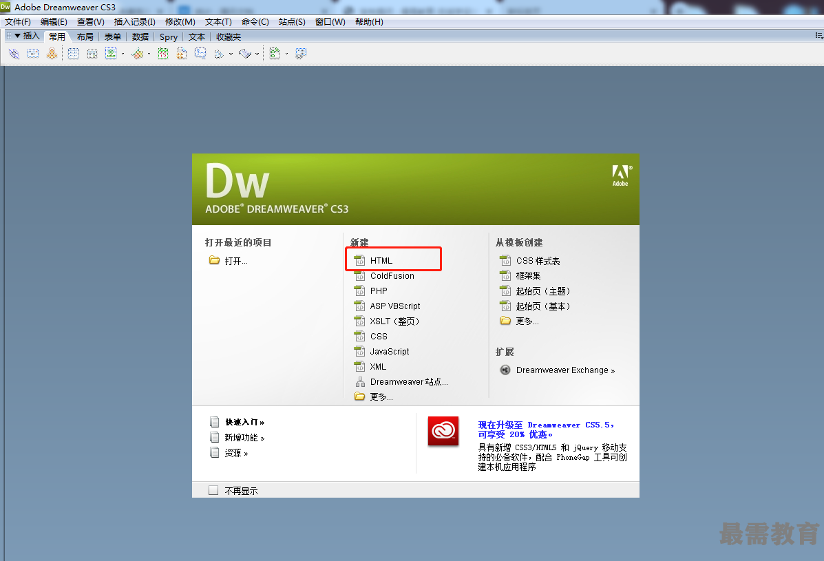Create from the 框架集 template
The image size is (824, 561).
(x=528, y=276)
